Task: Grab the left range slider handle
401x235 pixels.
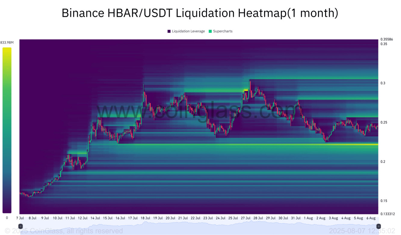Action: (20, 226)
